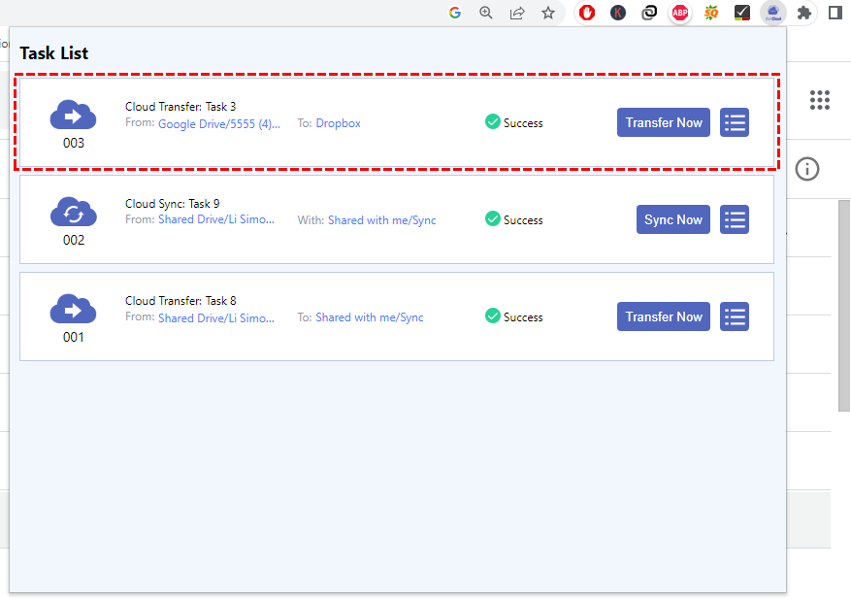851x599 pixels.
Task: Click the Success status of Task 8
Action: pyautogui.click(x=514, y=316)
